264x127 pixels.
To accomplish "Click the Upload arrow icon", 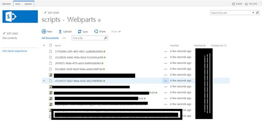I will [x=60, y=32].
